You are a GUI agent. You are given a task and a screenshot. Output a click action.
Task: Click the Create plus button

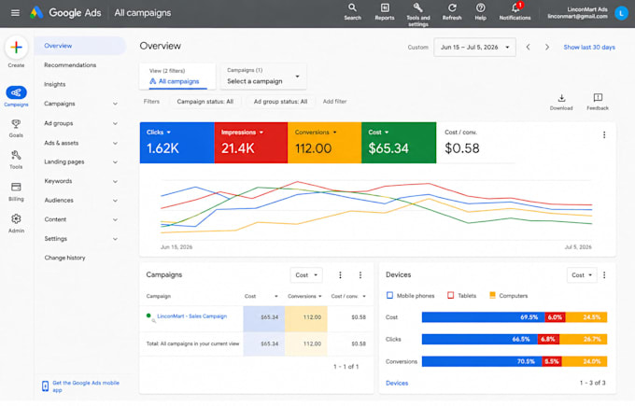click(16, 48)
